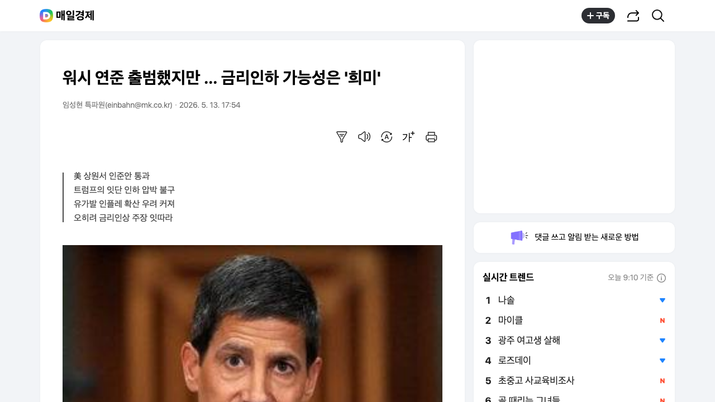Viewport: 715px width, 402px height.
Task: Click the purple megaphone icon in the banner
Action: (519, 237)
